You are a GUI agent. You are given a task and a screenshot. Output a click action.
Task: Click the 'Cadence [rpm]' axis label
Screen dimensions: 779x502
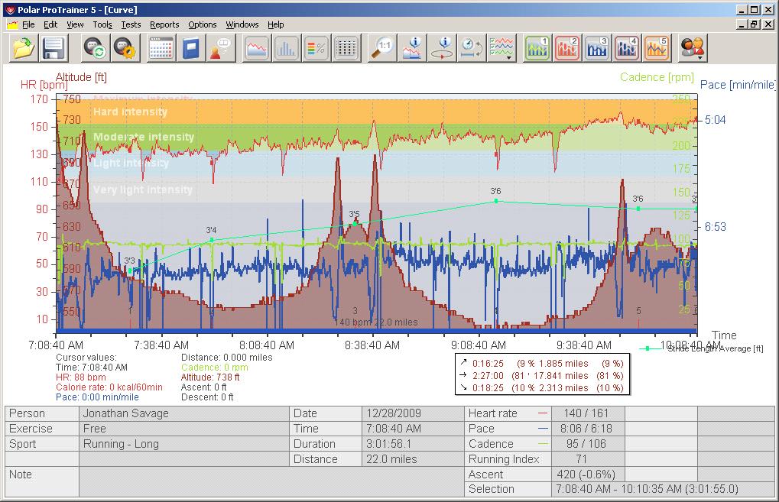pyautogui.click(x=657, y=77)
